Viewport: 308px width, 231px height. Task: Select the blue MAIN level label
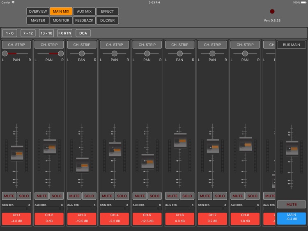[x=291, y=218]
